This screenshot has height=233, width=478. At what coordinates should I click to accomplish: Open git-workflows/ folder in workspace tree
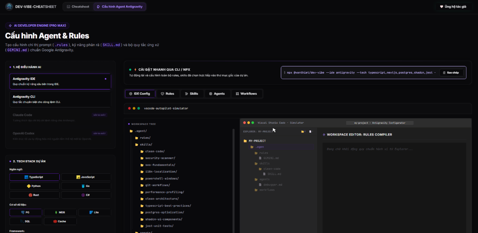(155, 185)
